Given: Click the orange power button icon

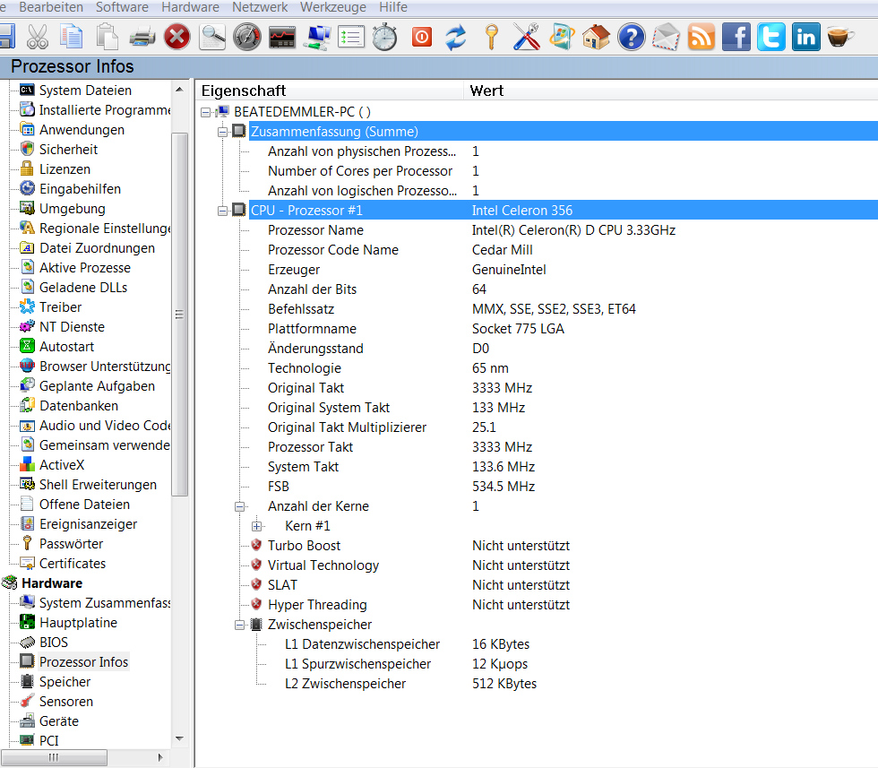Looking at the screenshot, I should (x=422, y=37).
